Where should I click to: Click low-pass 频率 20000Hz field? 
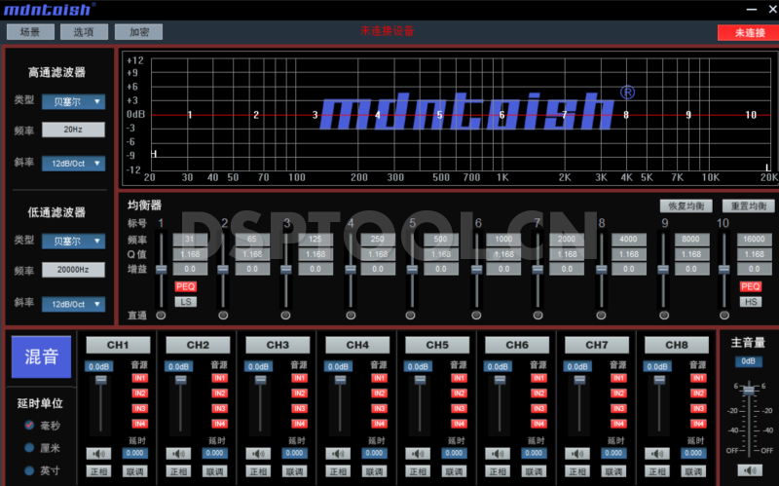[x=74, y=270]
